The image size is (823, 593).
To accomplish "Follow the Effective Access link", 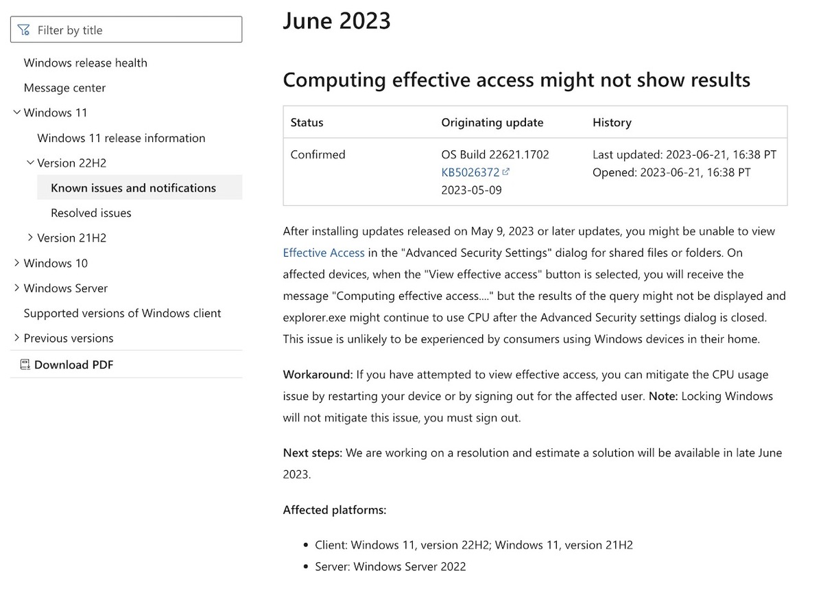I will tap(324, 253).
